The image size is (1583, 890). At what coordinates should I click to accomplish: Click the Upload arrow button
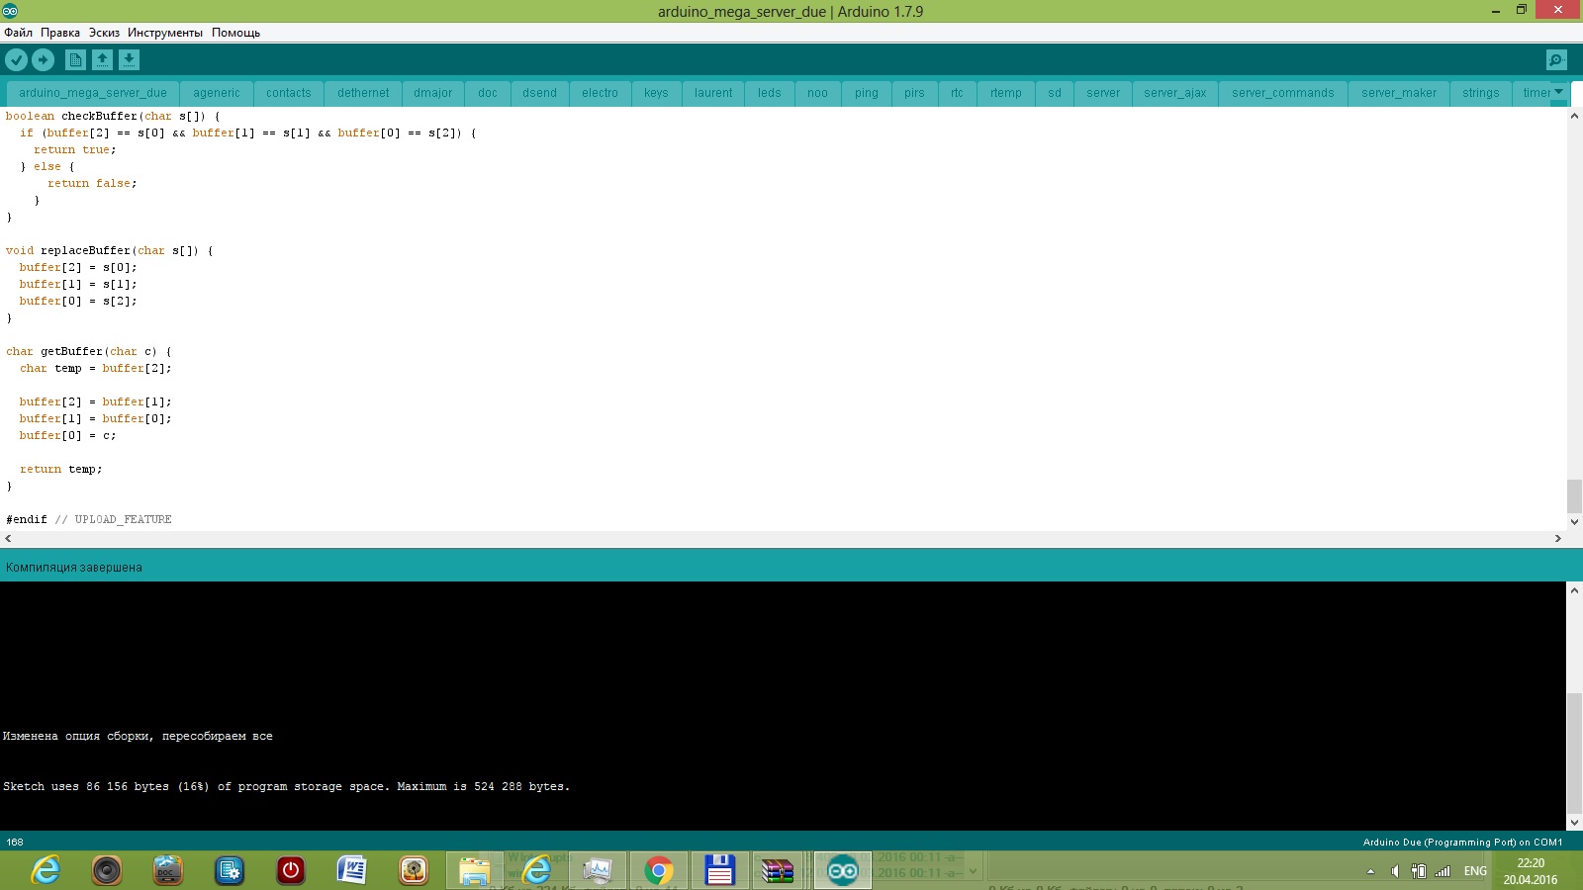click(x=44, y=60)
